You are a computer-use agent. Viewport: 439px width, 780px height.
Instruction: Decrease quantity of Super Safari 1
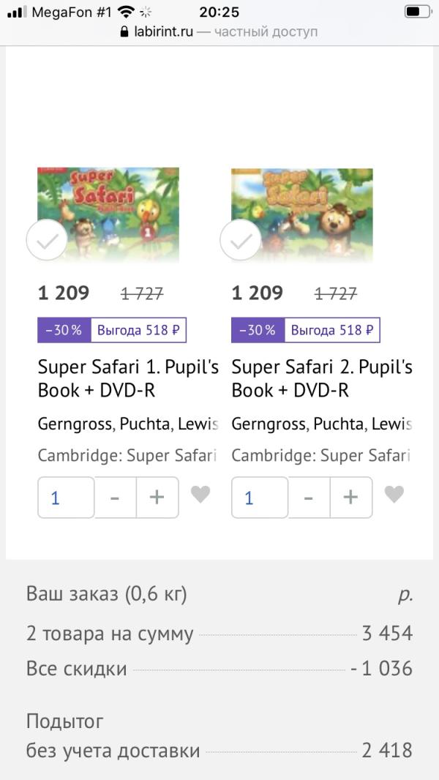[115, 498]
